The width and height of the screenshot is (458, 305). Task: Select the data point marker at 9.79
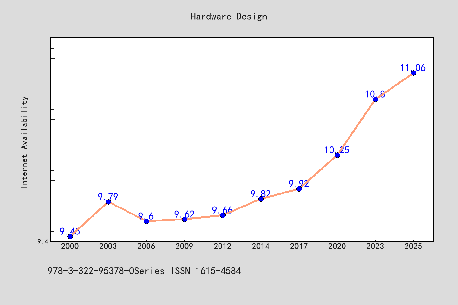pyautogui.click(x=108, y=202)
